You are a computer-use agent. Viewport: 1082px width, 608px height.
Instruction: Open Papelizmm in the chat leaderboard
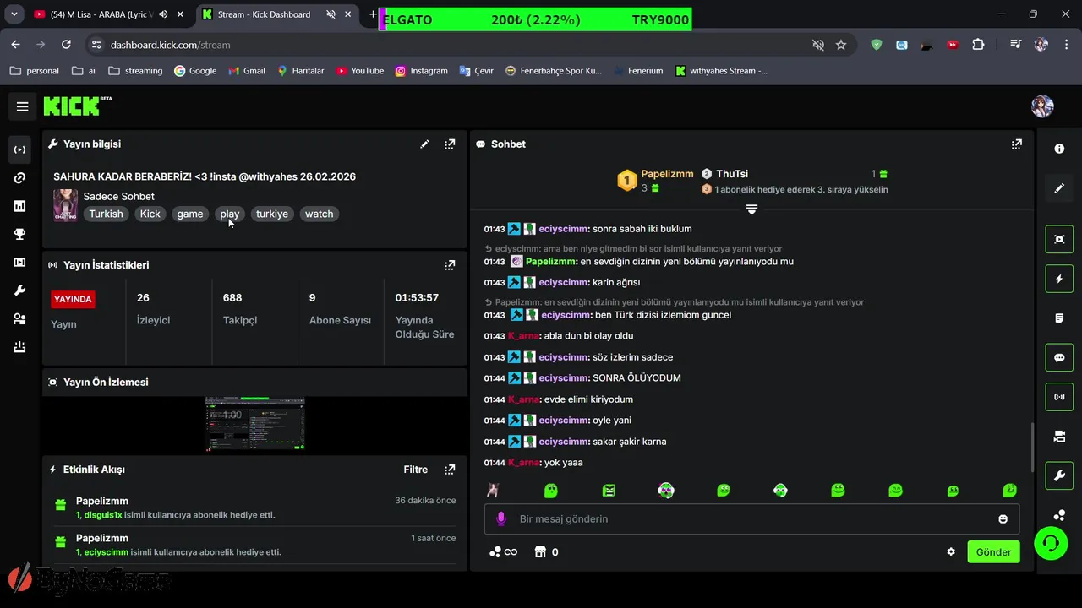[x=667, y=174]
